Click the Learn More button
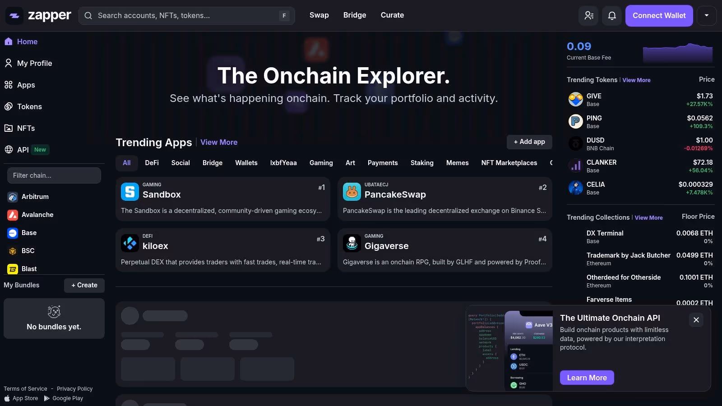This screenshot has height=406, width=722. pos(587,378)
